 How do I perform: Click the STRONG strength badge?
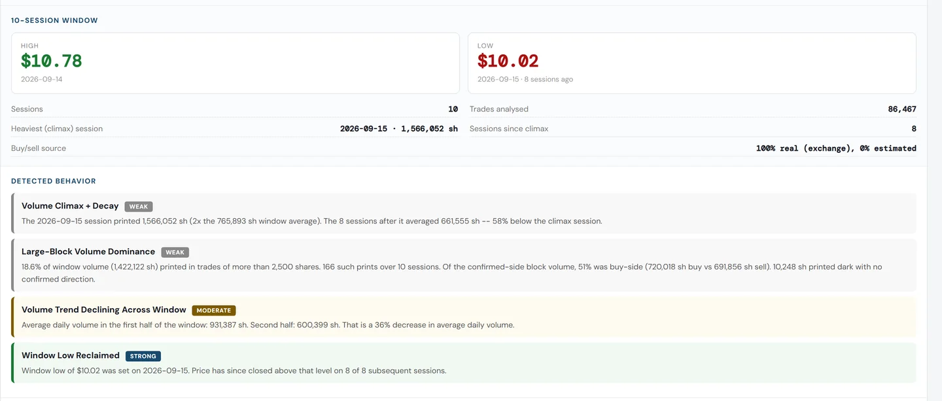(143, 356)
